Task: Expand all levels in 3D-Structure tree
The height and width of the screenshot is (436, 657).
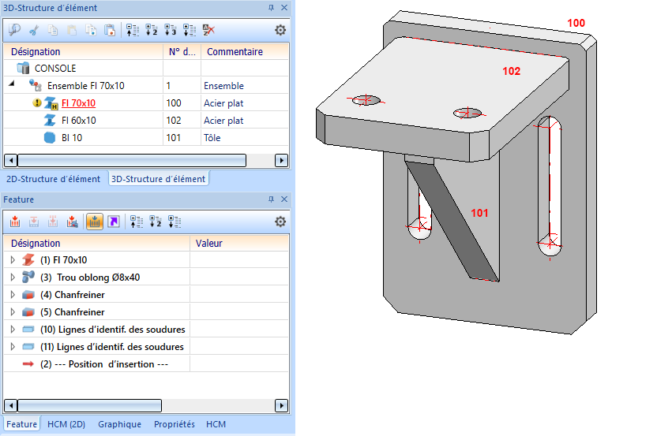Action: [x=190, y=30]
